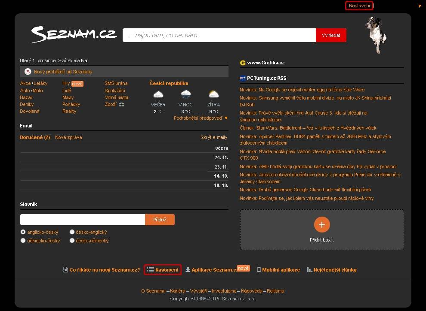
Task: Click the main search input field
Action: pyautogui.click(x=219, y=35)
